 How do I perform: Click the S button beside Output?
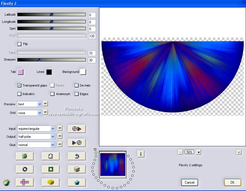click(60, 136)
